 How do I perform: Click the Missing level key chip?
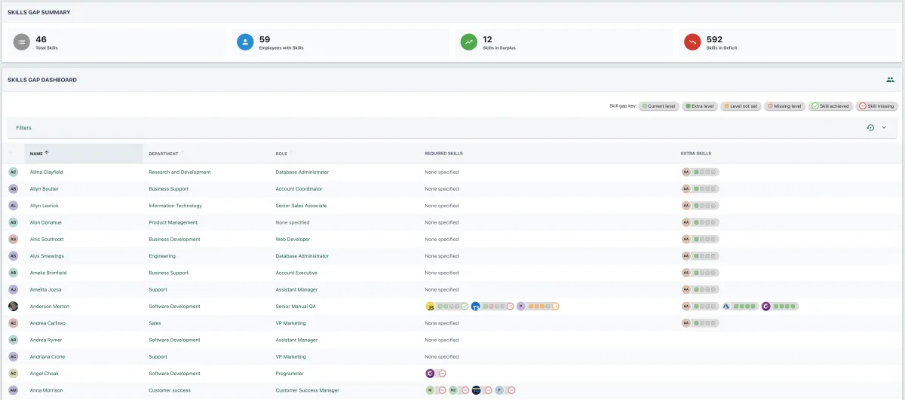click(x=785, y=106)
